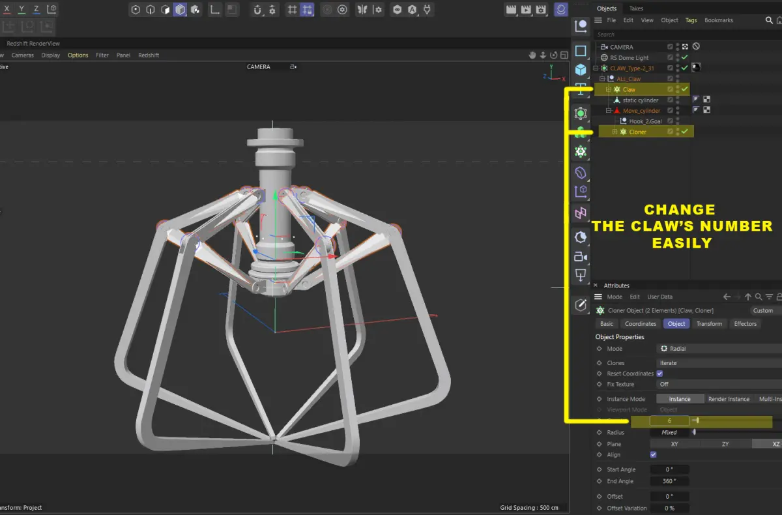
Task: Open snap settings gear beside magnet
Action: [272, 10]
